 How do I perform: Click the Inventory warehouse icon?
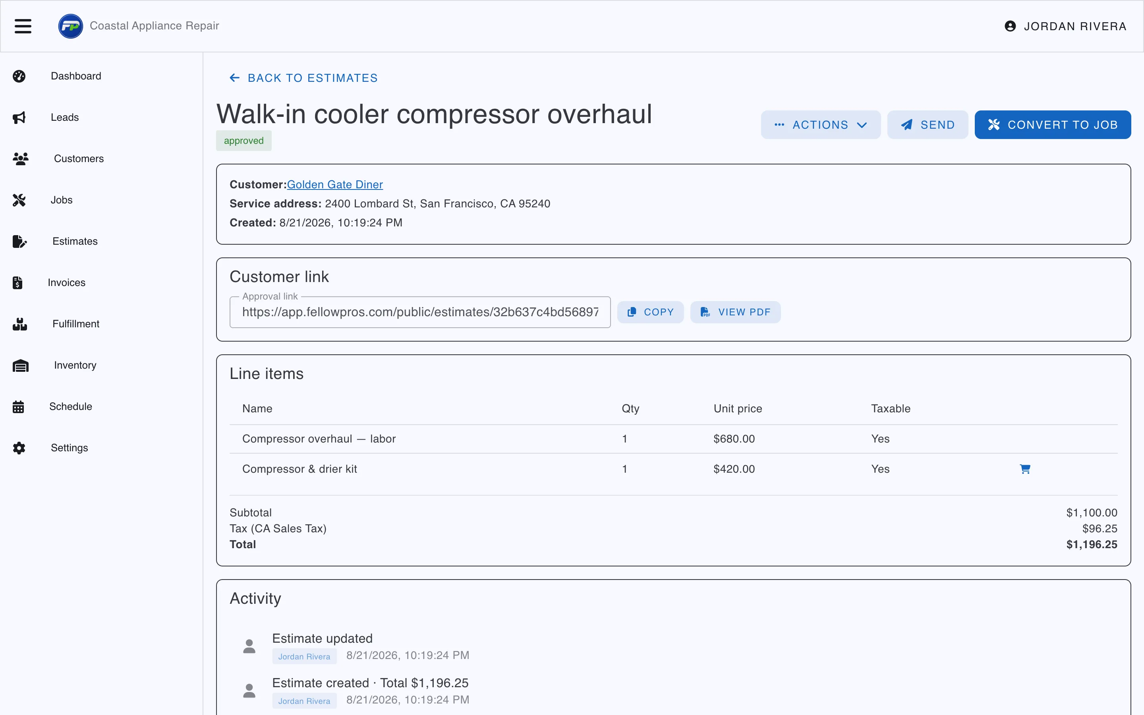coord(20,365)
